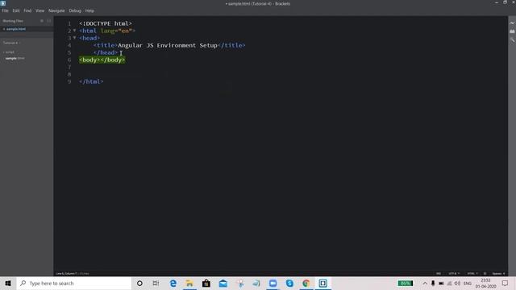Open the Tutorial-4 project dropdown

(11, 43)
